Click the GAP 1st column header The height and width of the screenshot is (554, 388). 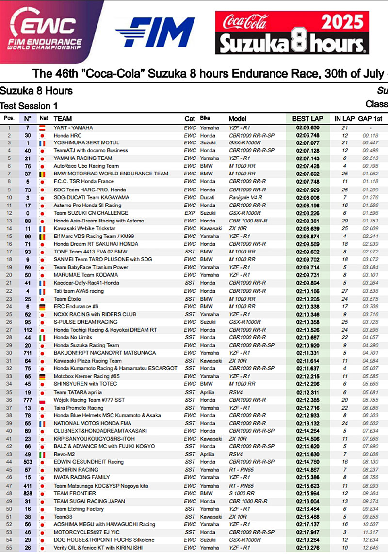click(x=370, y=119)
